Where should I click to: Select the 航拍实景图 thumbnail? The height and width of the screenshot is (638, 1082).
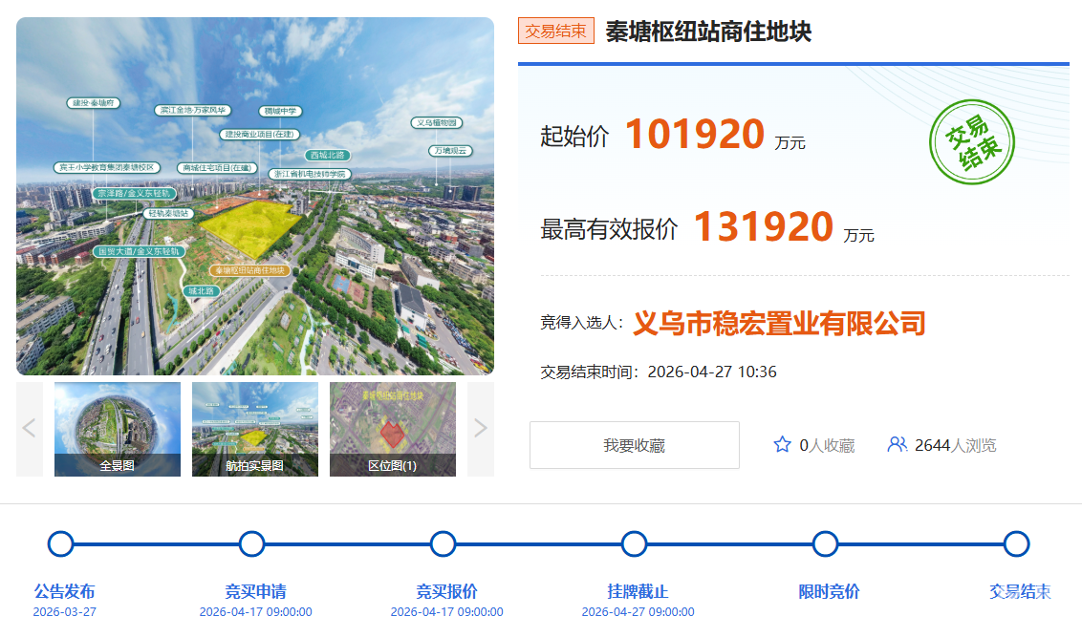tap(255, 429)
